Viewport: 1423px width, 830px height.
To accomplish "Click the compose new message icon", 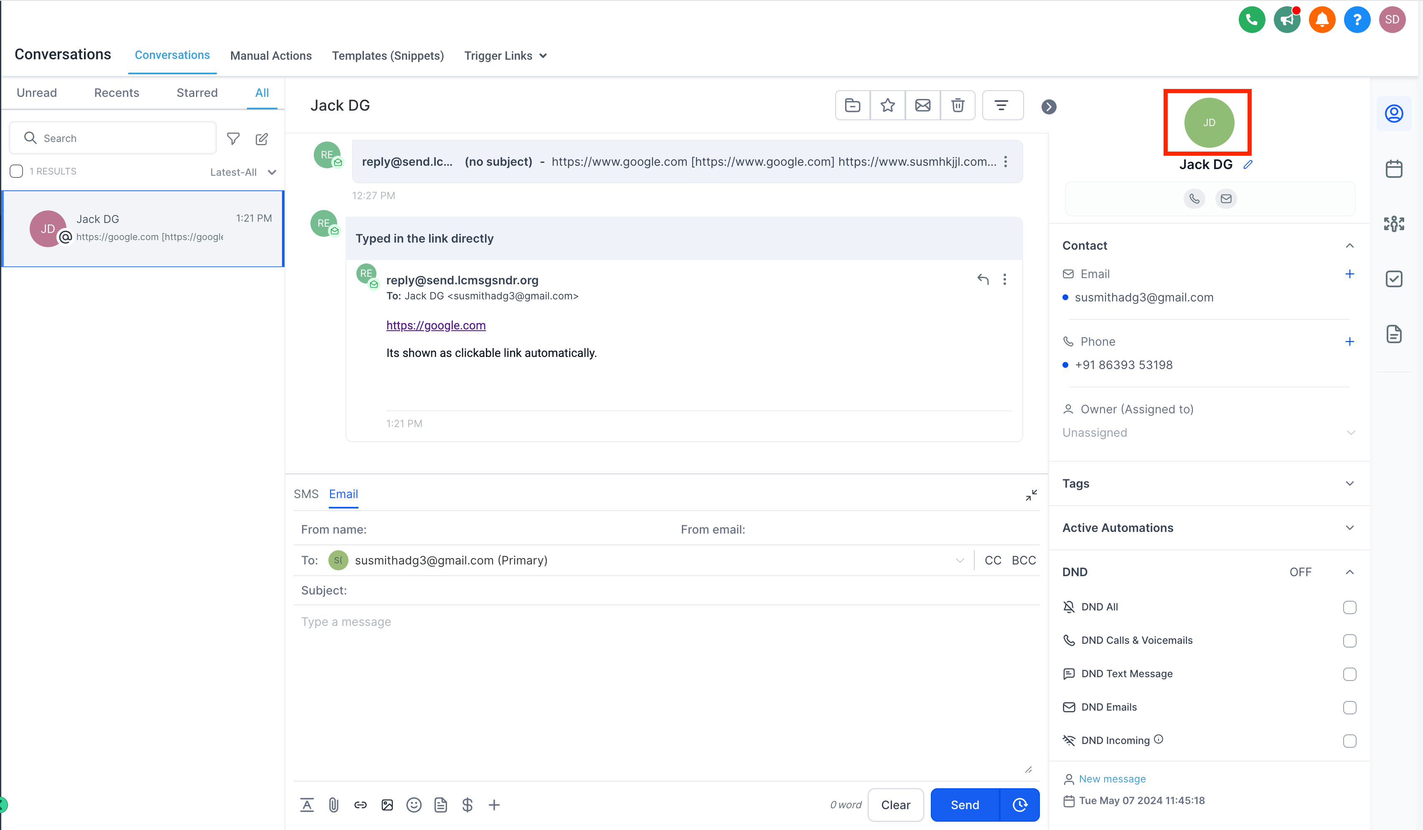I will click(x=262, y=139).
